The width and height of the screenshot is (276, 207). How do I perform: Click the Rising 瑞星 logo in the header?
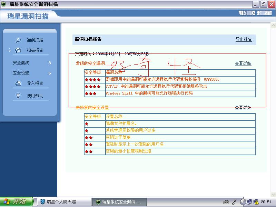[x=255, y=13]
